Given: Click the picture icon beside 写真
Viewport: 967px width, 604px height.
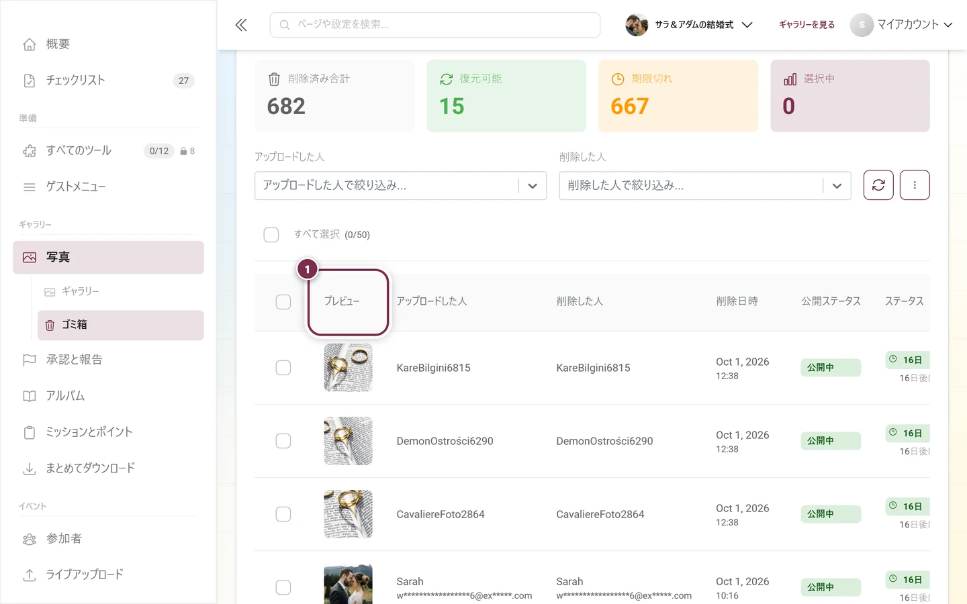Looking at the screenshot, I should (x=30, y=258).
